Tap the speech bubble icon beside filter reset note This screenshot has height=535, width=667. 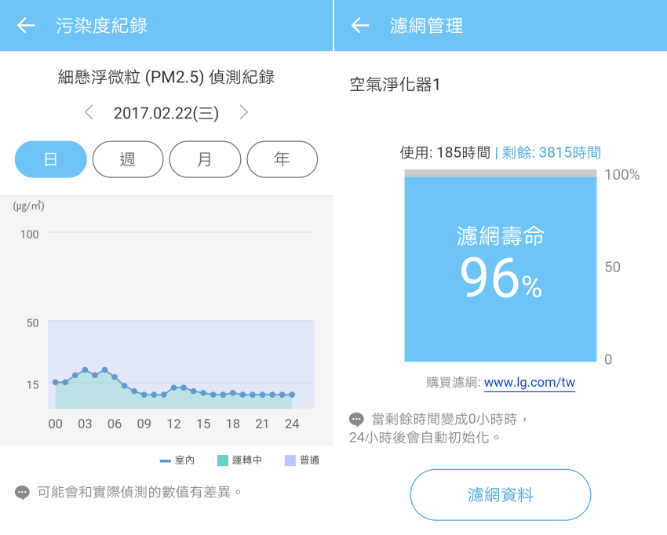[356, 419]
